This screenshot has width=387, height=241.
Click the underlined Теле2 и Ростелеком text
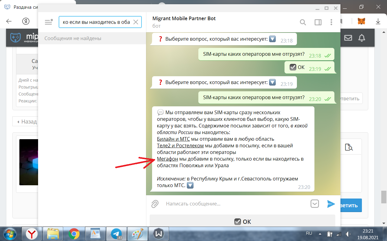point(180,146)
